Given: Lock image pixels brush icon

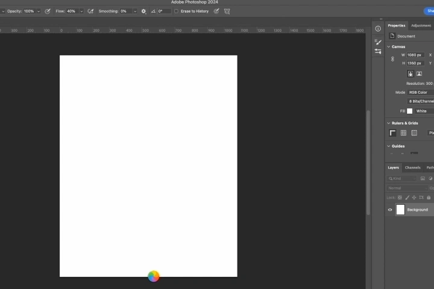Looking at the screenshot, I should click(407, 197).
